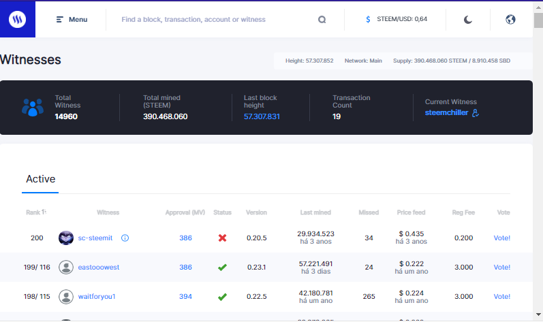Click rank 199/ 116 cell
543x322 pixels.
click(x=37, y=268)
